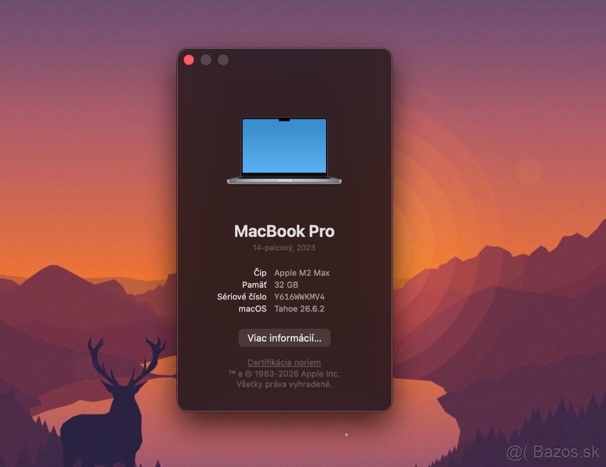This screenshot has width=606, height=467.
Task: Select the Tahoe 26.6.2 macOS version
Action: pos(299,309)
